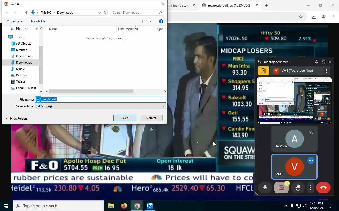339x211 pixels.
Task: Open the File name dropdown arrow
Action: point(164,99)
